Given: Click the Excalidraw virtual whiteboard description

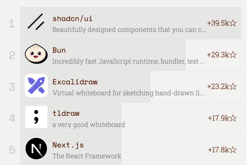Looking at the screenshot, I should tap(128, 93).
